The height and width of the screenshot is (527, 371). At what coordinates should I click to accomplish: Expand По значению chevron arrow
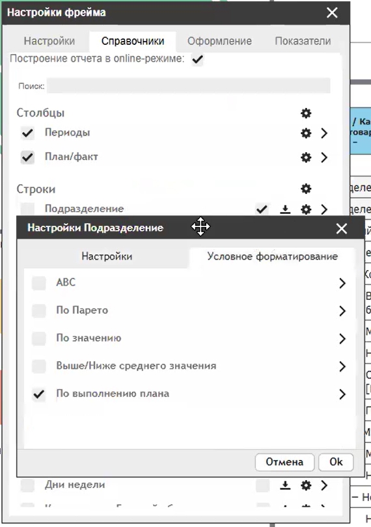(342, 338)
